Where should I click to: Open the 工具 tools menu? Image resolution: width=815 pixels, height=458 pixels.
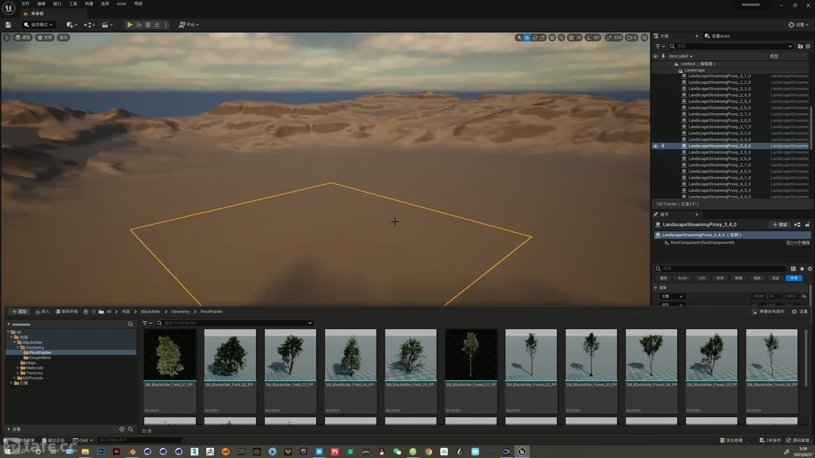coord(73,4)
